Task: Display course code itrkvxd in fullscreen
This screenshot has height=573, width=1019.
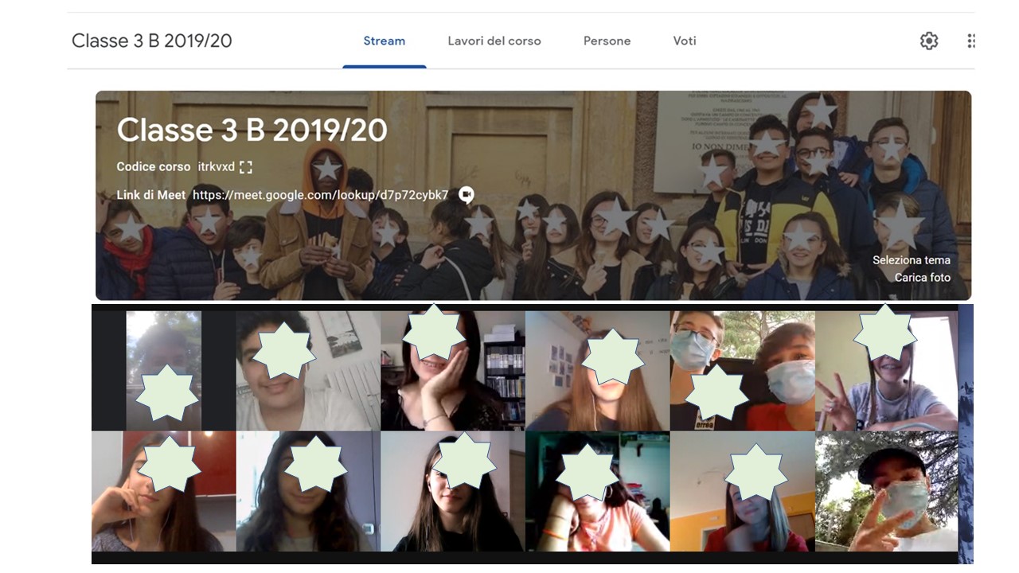Action: pyautogui.click(x=246, y=167)
